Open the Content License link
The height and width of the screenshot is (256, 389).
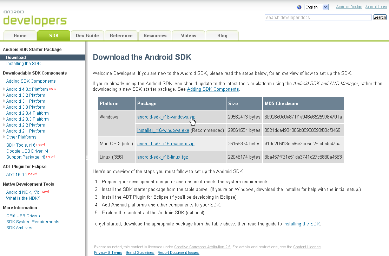(307, 247)
